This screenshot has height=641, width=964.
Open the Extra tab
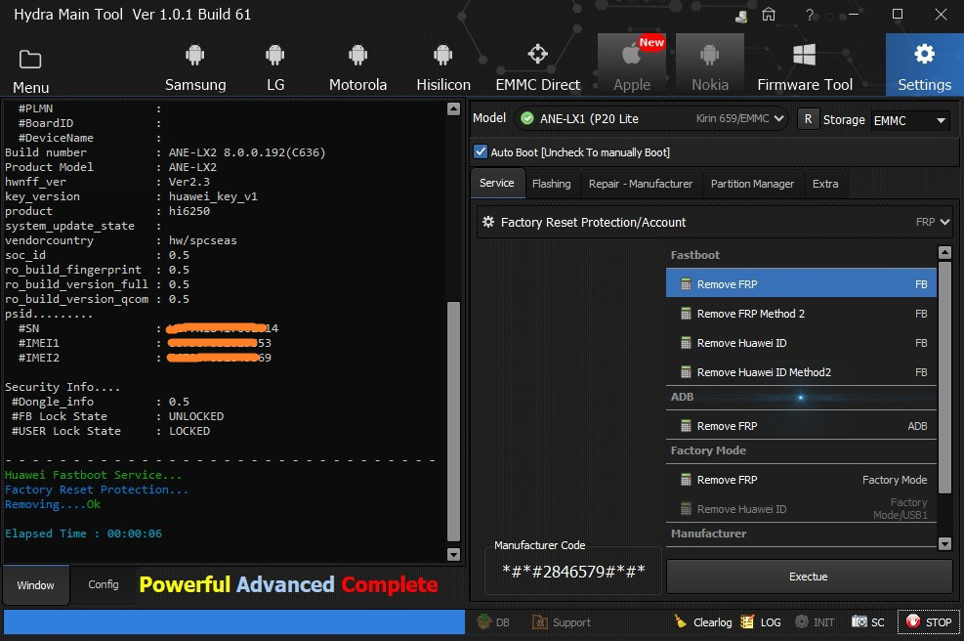point(825,184)
